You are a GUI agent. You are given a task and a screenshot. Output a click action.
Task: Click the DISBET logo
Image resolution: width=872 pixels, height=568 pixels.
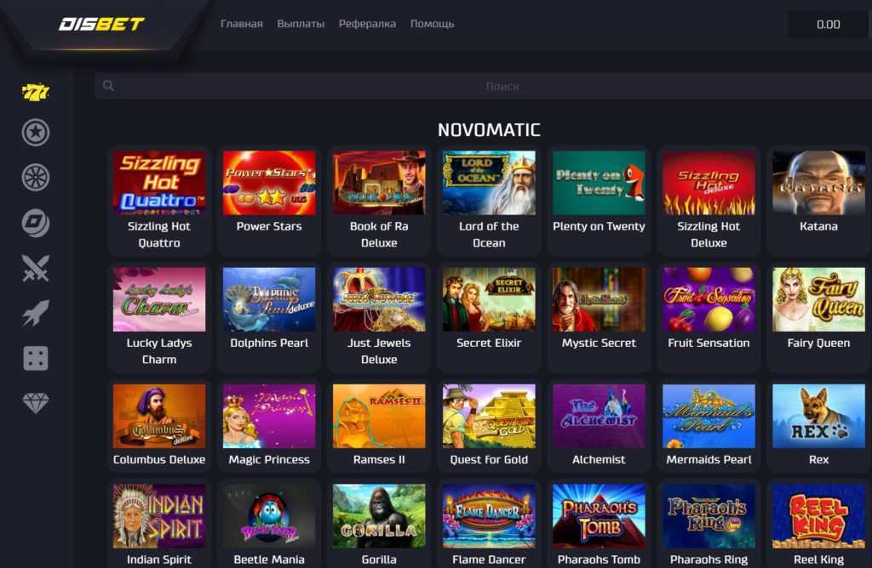pyautogui.click(x=102, y=24)
